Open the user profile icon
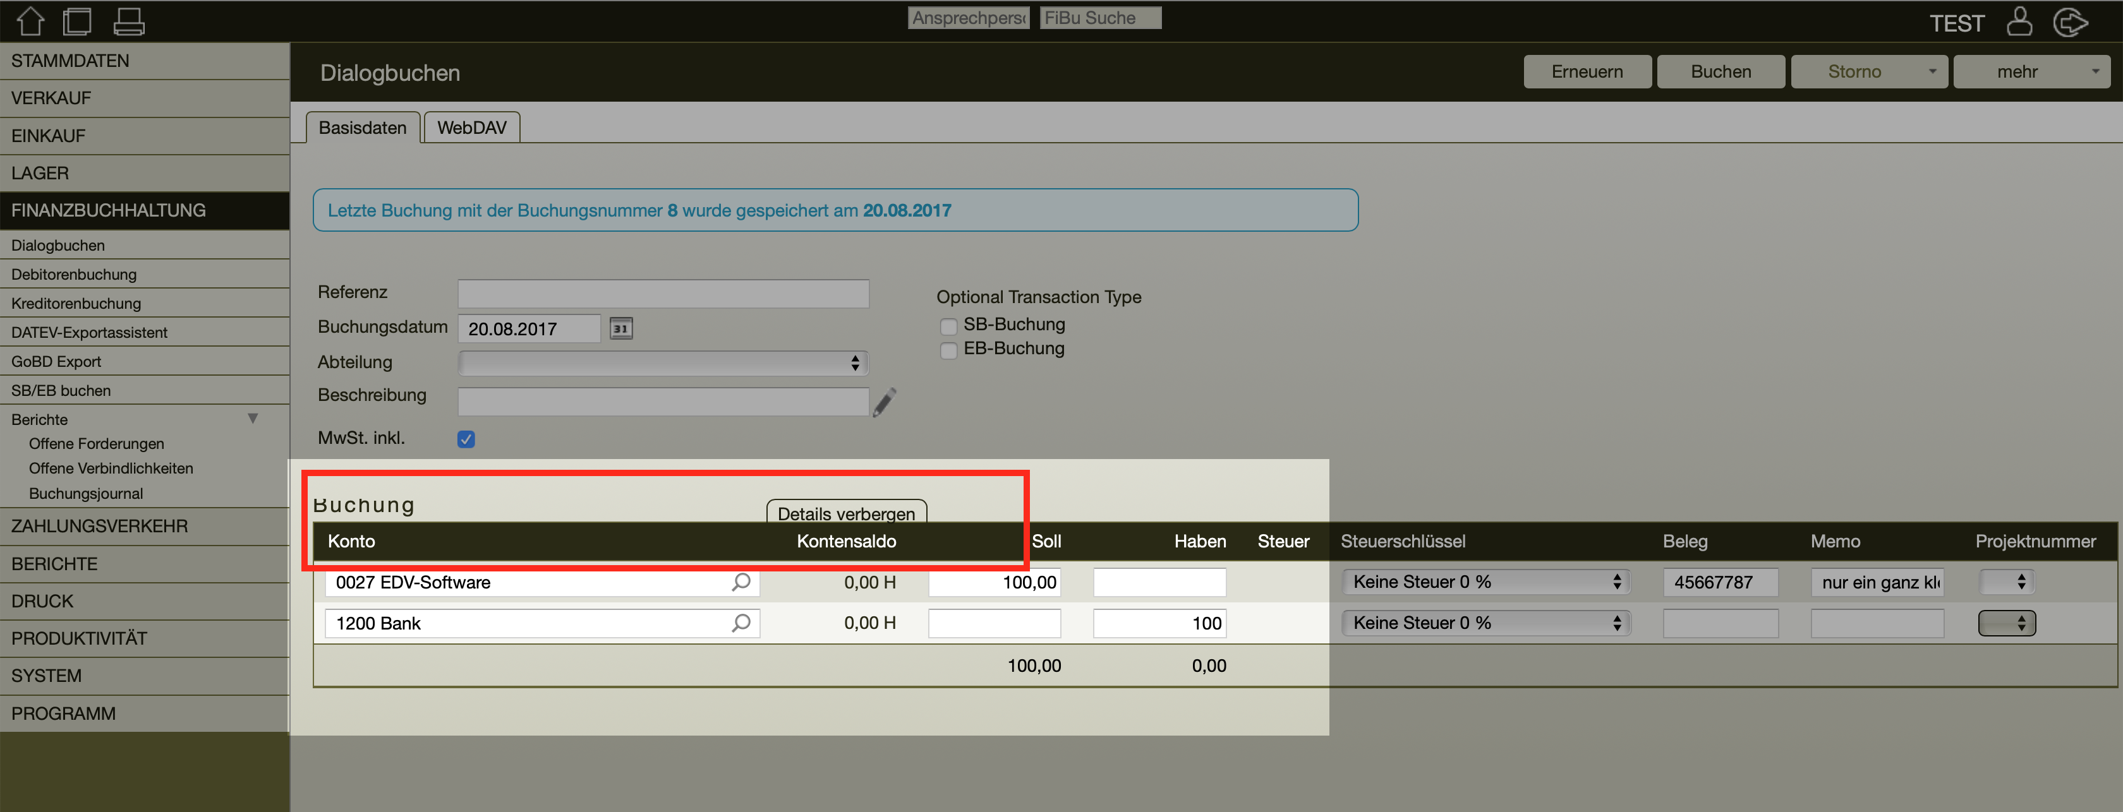 2018,21
